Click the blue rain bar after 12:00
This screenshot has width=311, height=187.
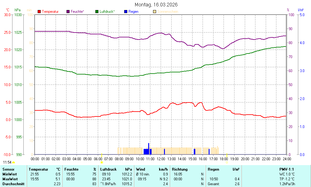pos(164,151)
